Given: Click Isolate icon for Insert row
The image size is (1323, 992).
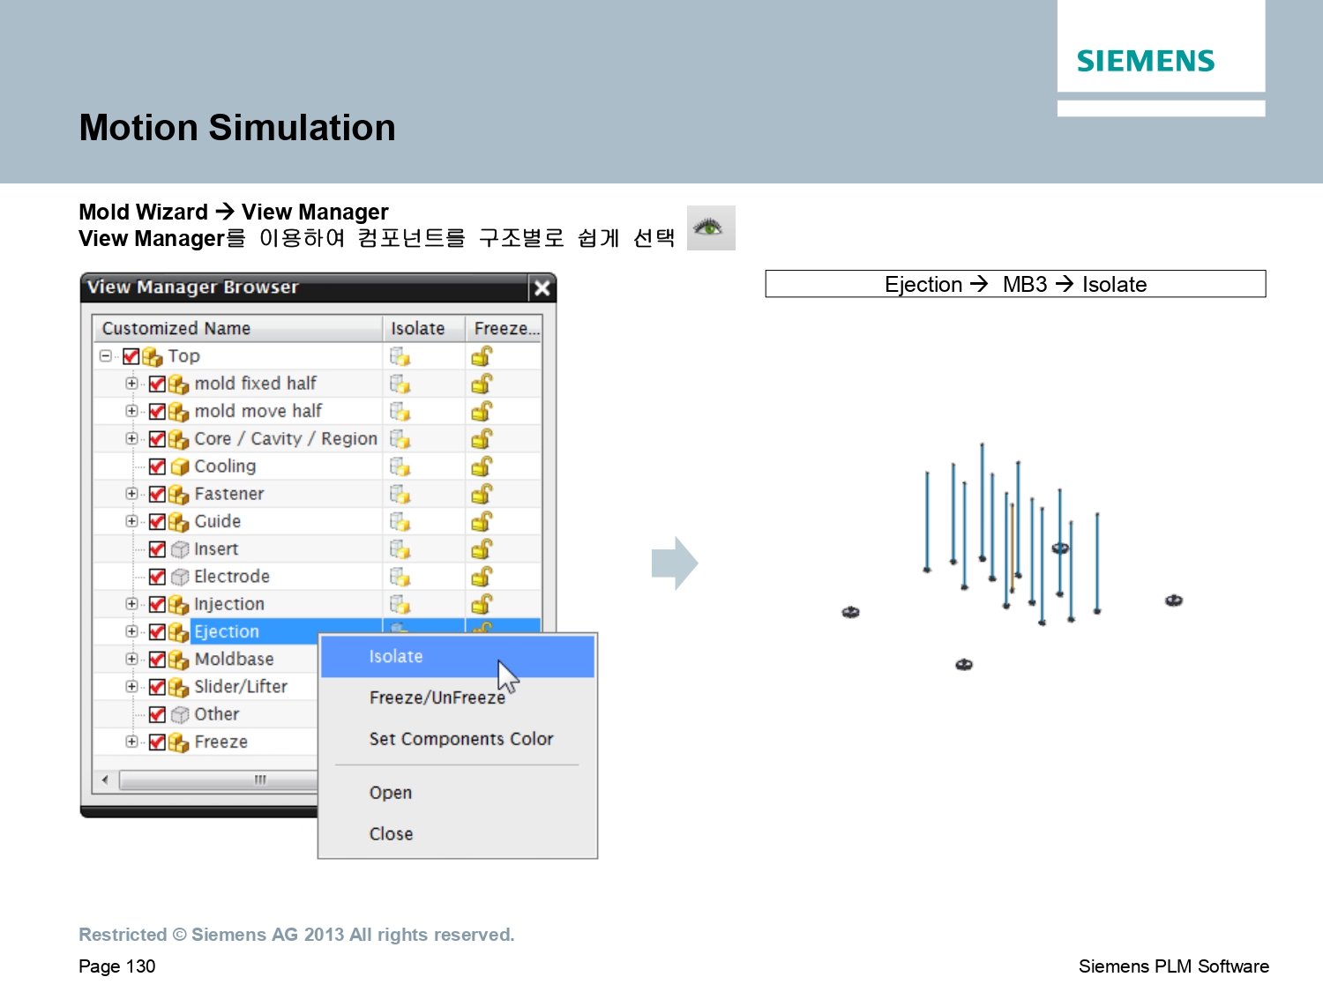Looking at the screenshot, I should click(x=400, y=548).
